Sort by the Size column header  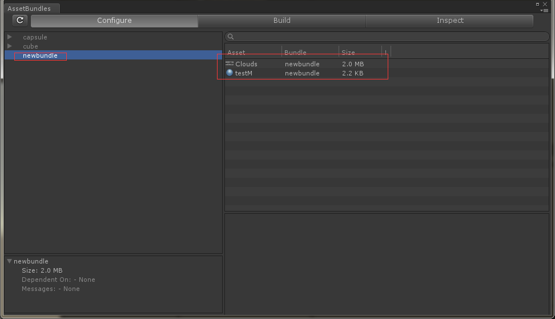360,52
